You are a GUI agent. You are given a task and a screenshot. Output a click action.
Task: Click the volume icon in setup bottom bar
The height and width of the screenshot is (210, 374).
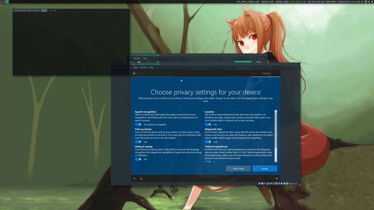(277, 178)
